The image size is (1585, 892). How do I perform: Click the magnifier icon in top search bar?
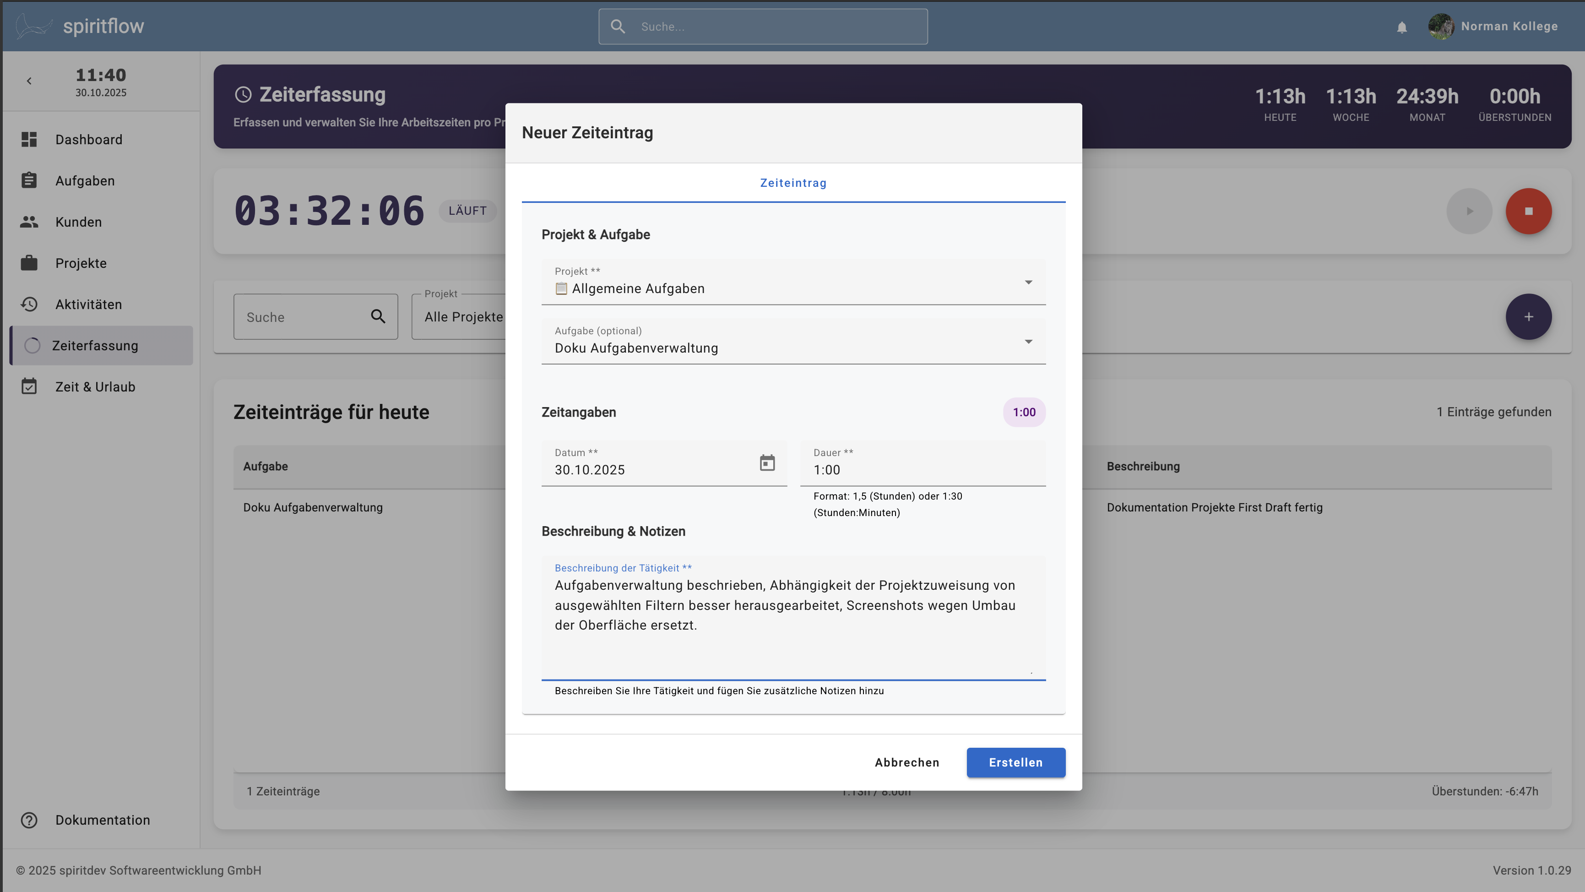[x=618, y=27]
